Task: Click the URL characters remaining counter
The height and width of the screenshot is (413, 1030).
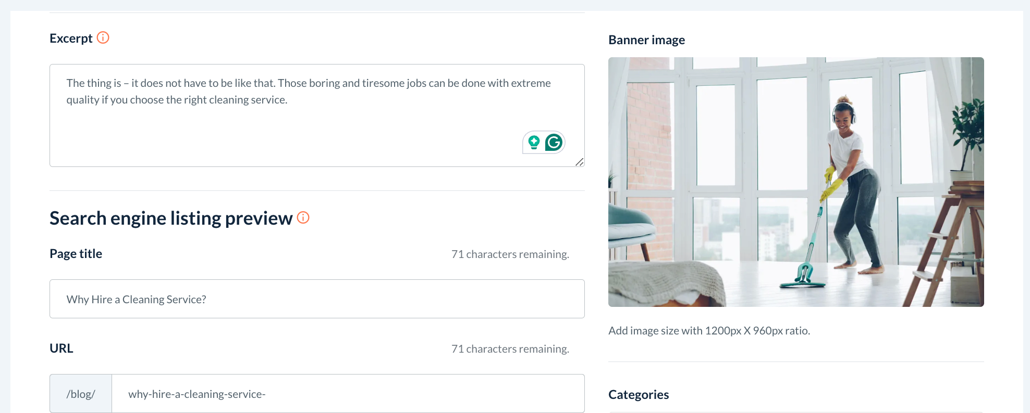Action: coord(510,349)
